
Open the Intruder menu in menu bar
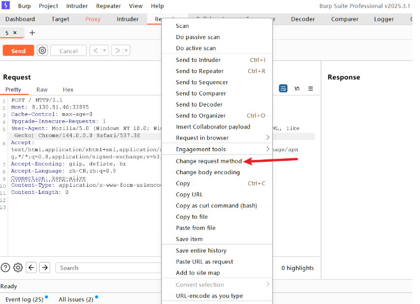(x=77, y=6)
